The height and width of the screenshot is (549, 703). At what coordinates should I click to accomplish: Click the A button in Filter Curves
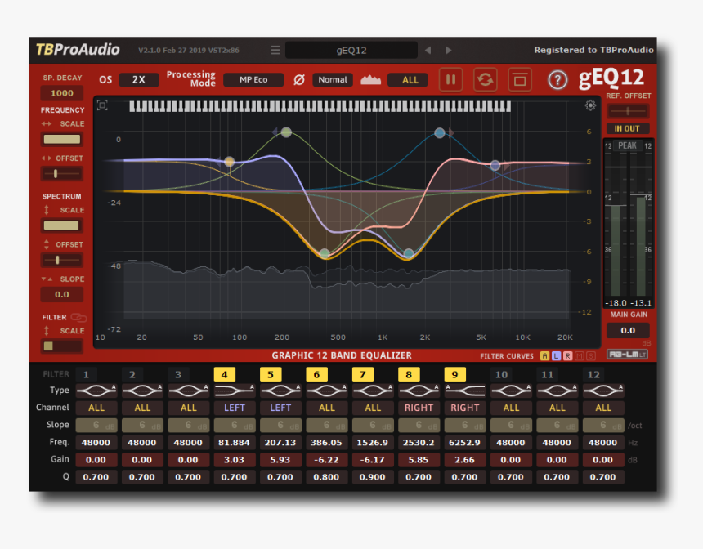(545, 356)
